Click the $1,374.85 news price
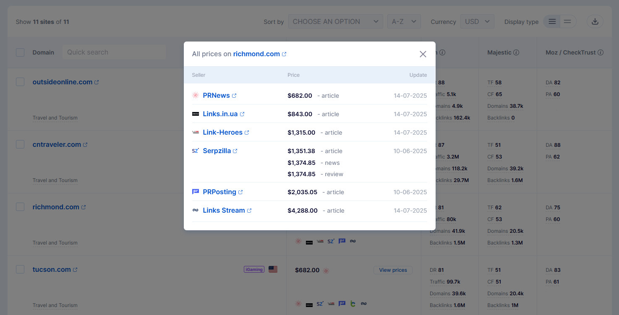This screenshot has width=619, height=315. (x=301, y=163)
